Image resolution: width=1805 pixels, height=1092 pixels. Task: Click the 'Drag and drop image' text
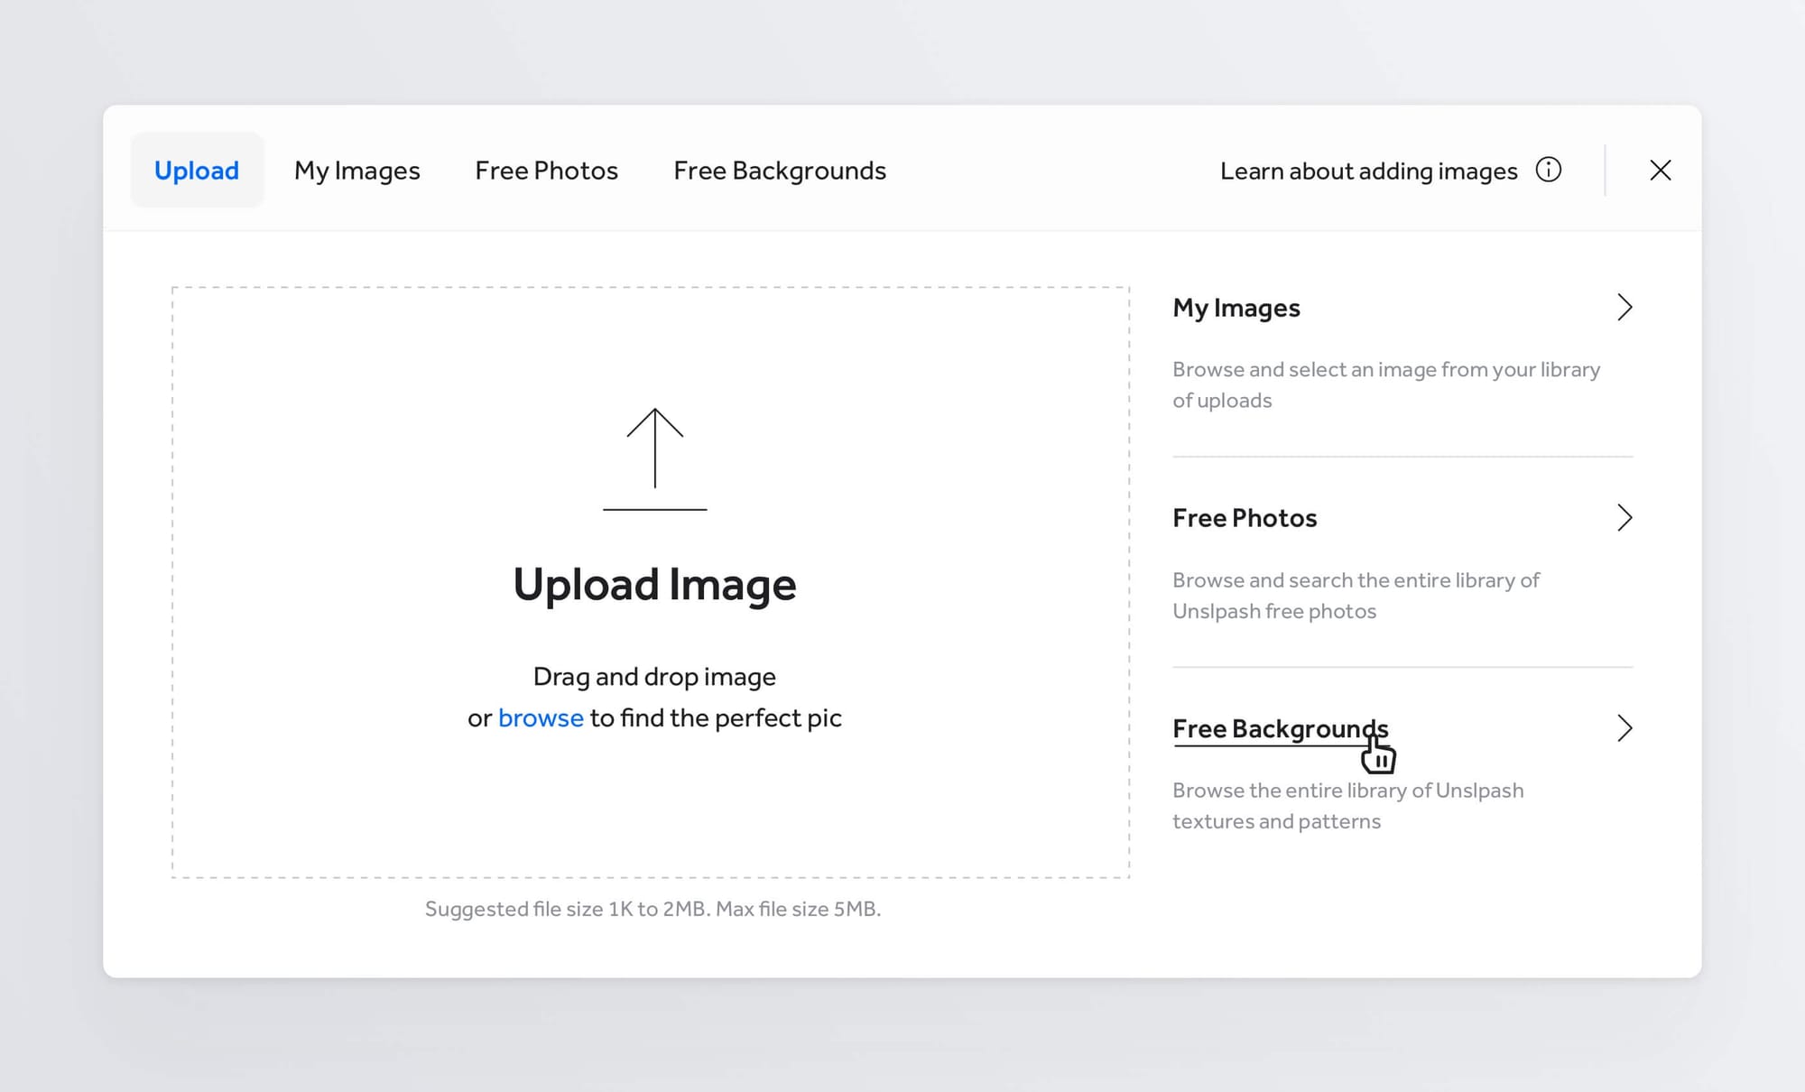pyautogui.click(x=654, y=677)
